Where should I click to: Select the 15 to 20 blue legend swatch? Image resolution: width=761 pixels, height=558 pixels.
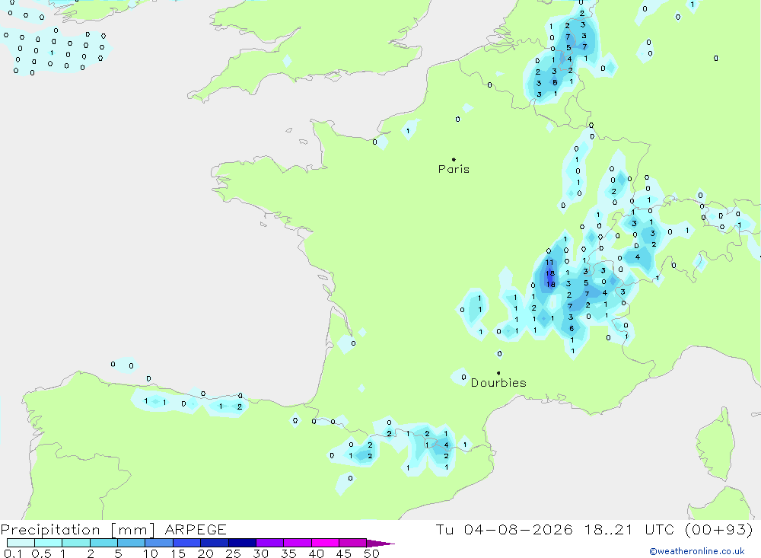pos(186,543)
